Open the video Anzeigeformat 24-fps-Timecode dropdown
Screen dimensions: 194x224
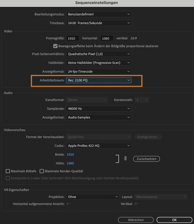[x=99, y=71]
